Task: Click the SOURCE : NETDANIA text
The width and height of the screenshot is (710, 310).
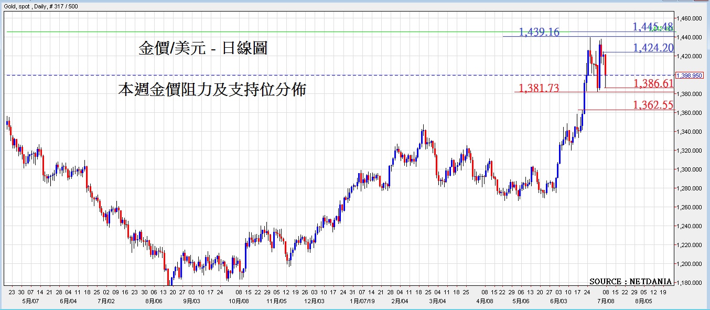Action: [630, 282]
